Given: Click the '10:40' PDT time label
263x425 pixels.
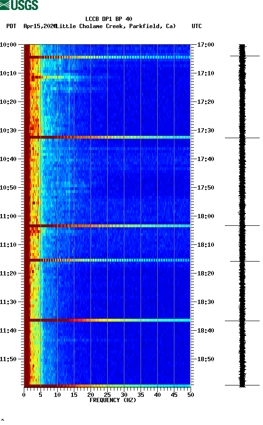Looking at the screenshot, I should tap(8, 159).
